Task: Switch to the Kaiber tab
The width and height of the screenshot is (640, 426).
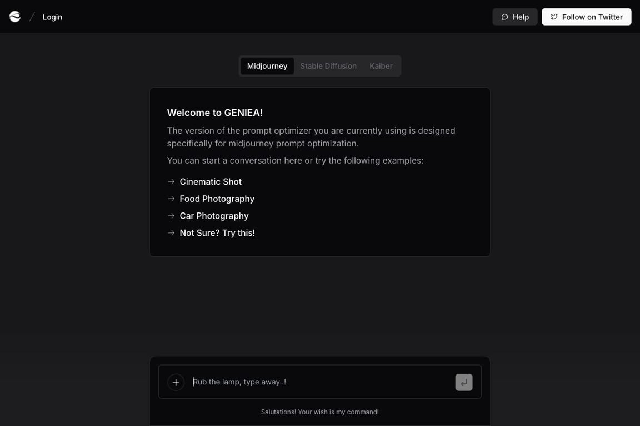Action: [x=381, y=66]
